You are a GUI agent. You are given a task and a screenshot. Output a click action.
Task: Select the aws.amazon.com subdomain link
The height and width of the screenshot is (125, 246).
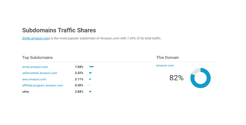pyautogui.click(x=34, y=79)
